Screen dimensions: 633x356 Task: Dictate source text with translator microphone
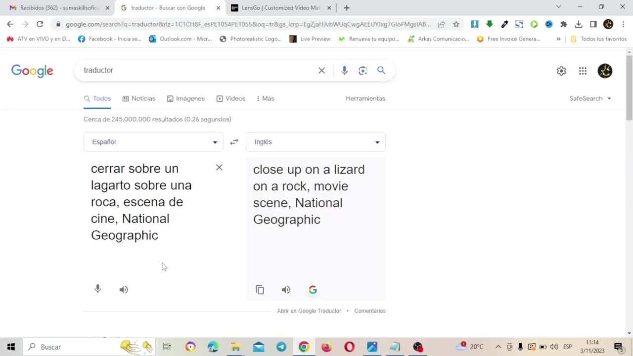[x=98, y=289]
